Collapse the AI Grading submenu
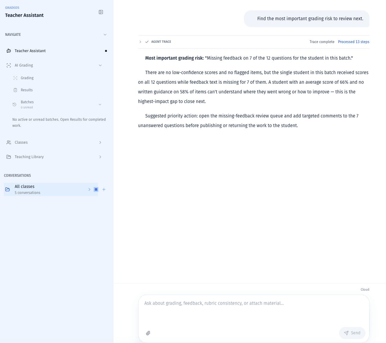386x343 pixels. tap(100, 65)
